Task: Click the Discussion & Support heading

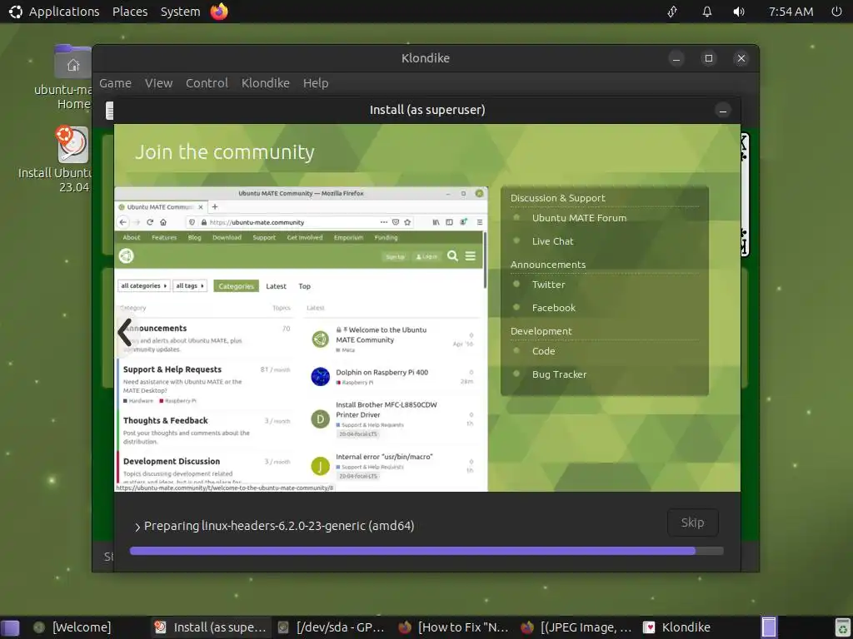Action: 557,198
